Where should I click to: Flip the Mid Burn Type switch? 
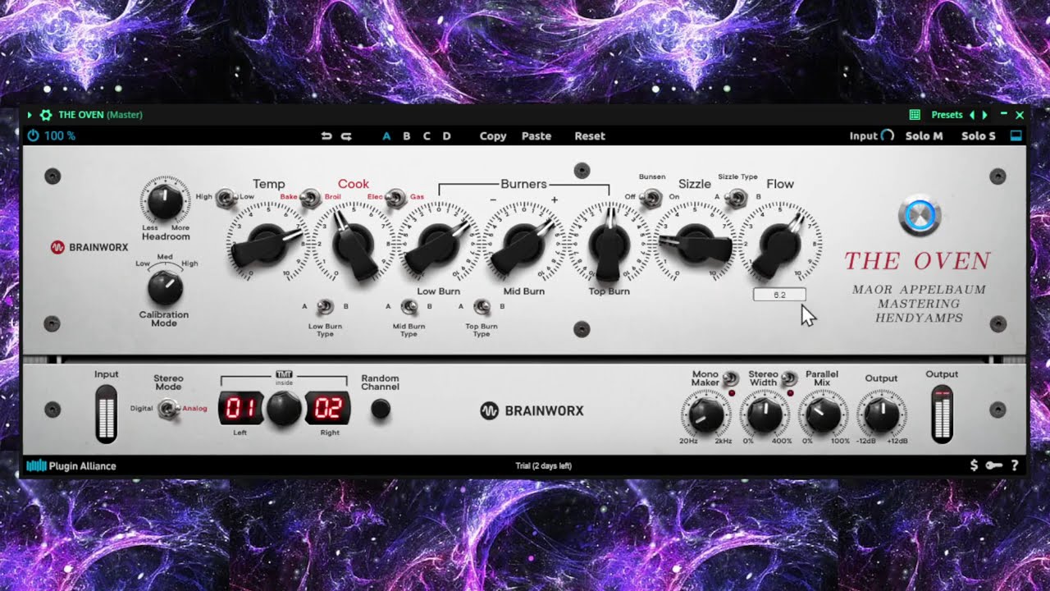[409, 307]
